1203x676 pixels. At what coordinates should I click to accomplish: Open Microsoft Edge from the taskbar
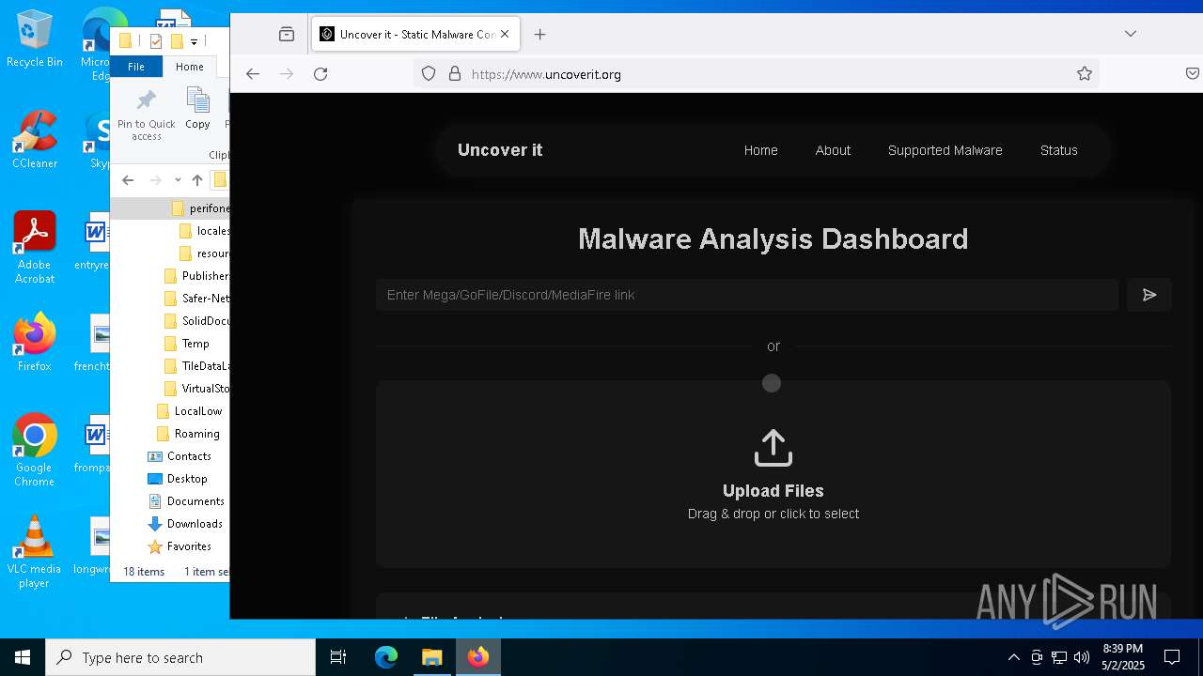pyautogui.click(x=386, y=657)
